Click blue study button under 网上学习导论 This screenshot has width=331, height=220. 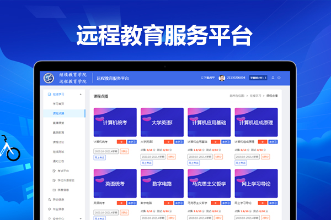coord(273,203)
